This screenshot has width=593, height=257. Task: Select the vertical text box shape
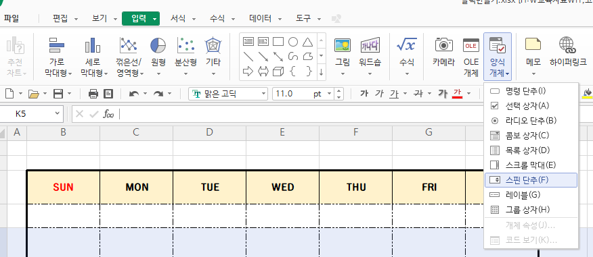[x=263, y=41]
